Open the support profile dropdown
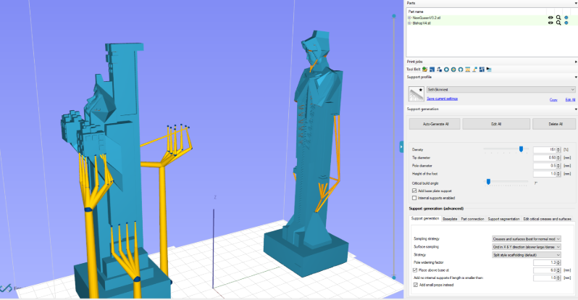This screenshot has width=578, height=300. (x=500, y=89)
